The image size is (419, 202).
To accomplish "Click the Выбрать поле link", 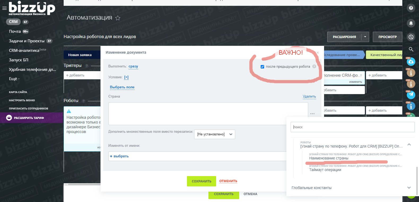I will tap(122, 87).
